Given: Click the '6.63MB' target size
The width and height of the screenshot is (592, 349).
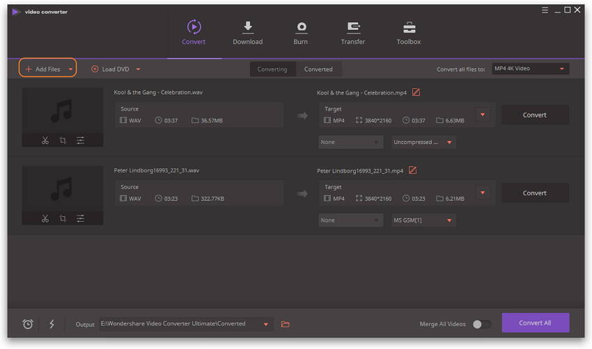Looking at the screenshot, I should (455, 120).
